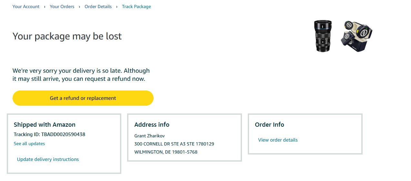
Task: Click the WILMINGTON, DE 19801-5768 line
Action: tap(166, 152)
